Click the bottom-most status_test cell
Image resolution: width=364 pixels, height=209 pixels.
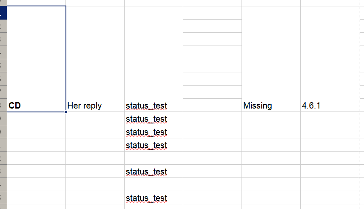154,198
